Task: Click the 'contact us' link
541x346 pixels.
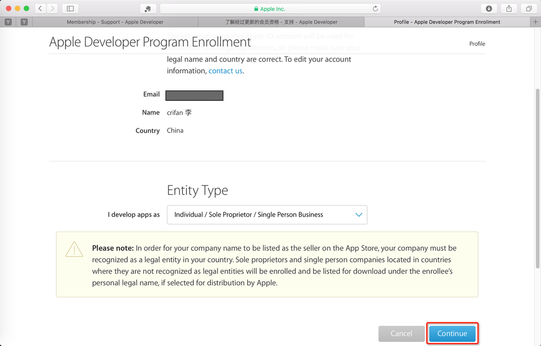Action: click(226, 71)
